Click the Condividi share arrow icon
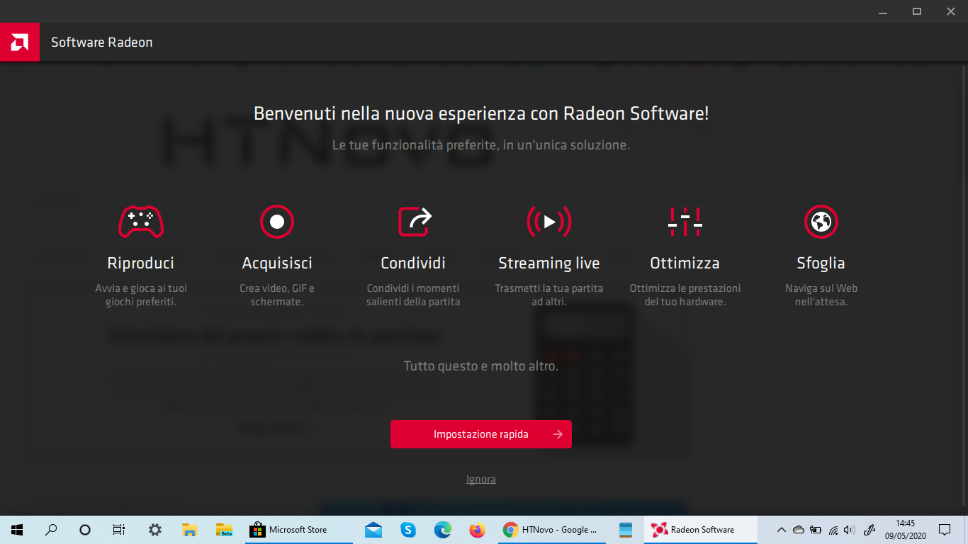 point(414,222)
